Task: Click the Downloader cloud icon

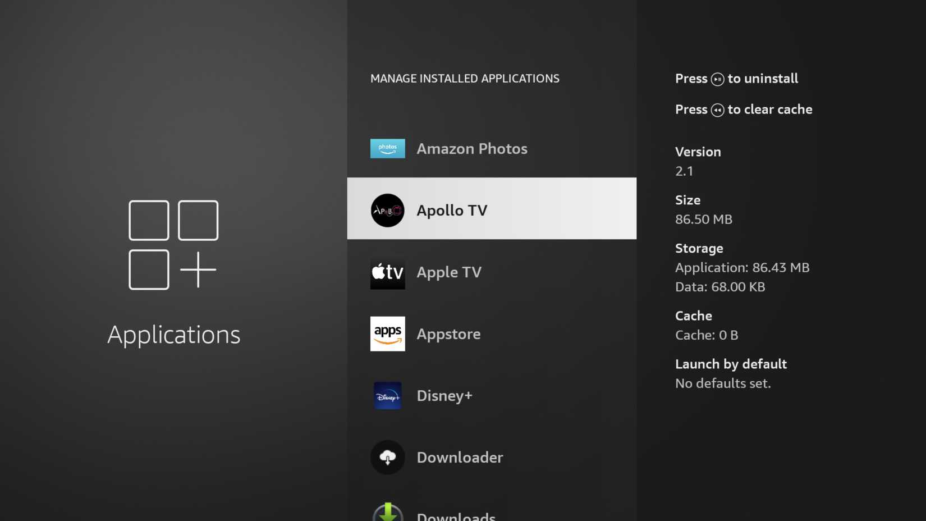Action: (x=387, y=458)
